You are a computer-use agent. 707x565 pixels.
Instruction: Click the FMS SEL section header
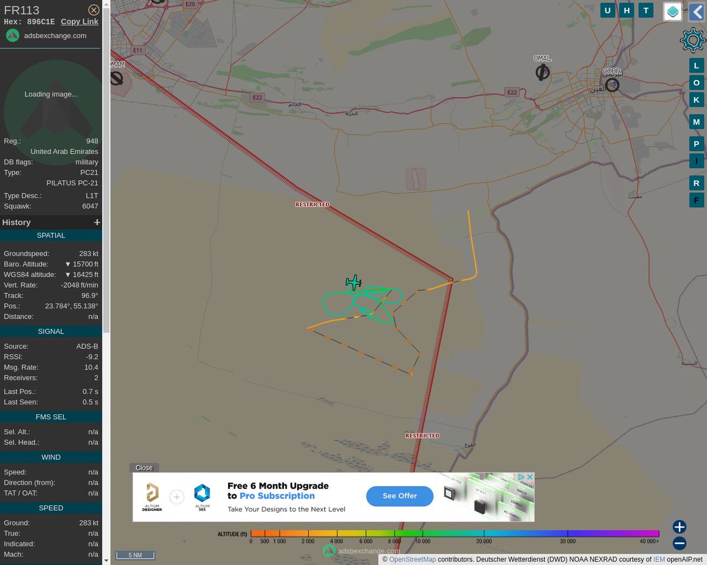tap(51, 417)
